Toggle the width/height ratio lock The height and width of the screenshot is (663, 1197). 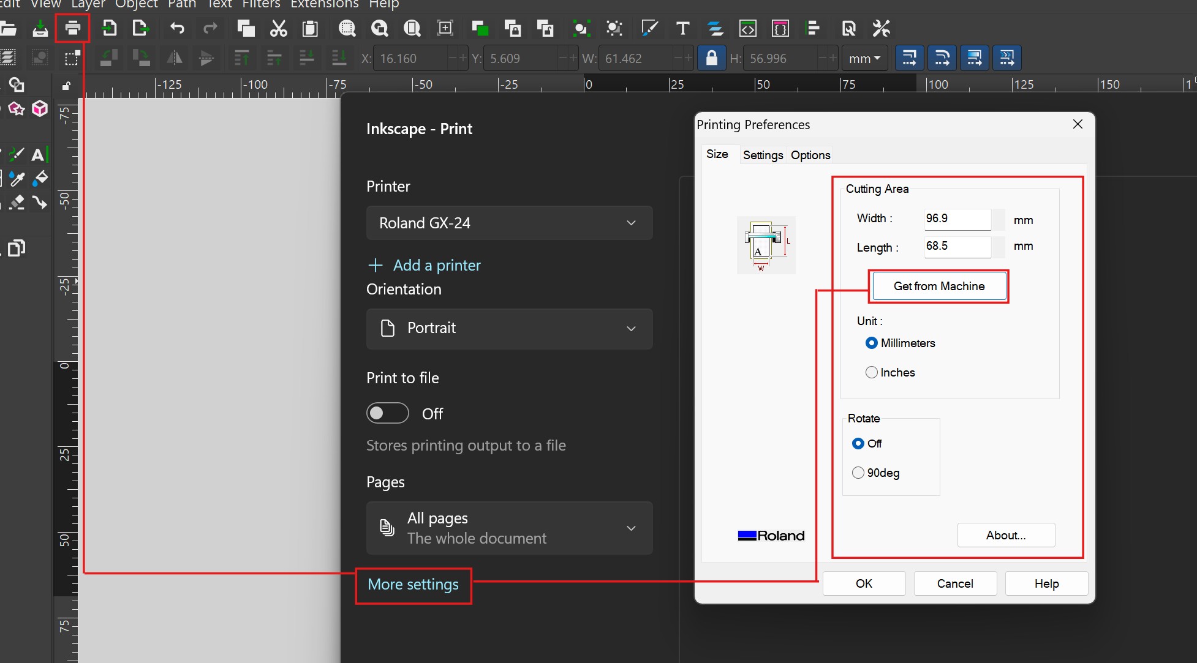click(711, 58)
